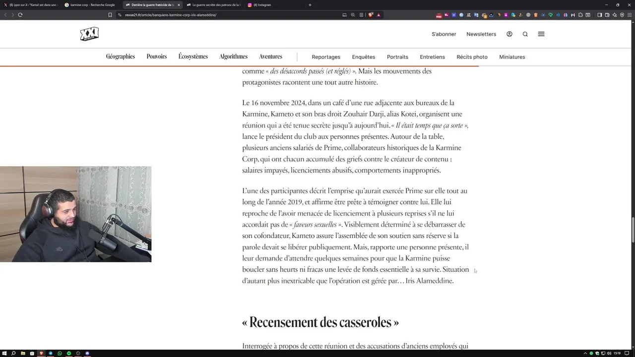The image size is (635, 357).
Task: Open Algorithmes section
Action: pos(233,57)
